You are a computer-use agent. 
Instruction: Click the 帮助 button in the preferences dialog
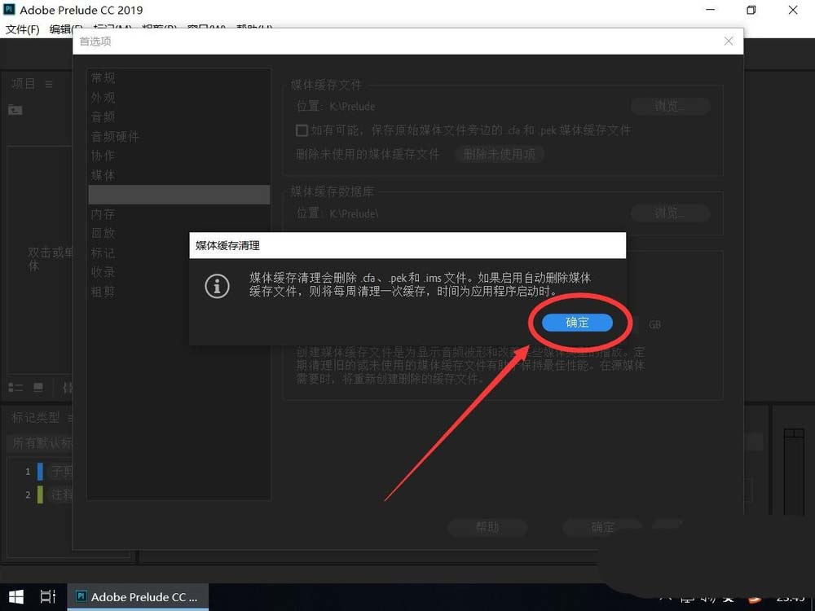487,527
